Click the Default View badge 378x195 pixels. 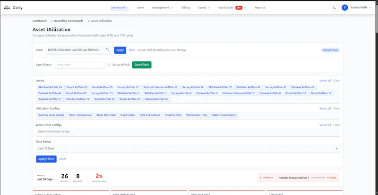point(330,50)
